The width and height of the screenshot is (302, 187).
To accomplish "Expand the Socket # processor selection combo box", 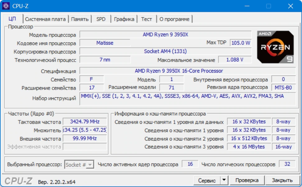I will click(79, 165).
